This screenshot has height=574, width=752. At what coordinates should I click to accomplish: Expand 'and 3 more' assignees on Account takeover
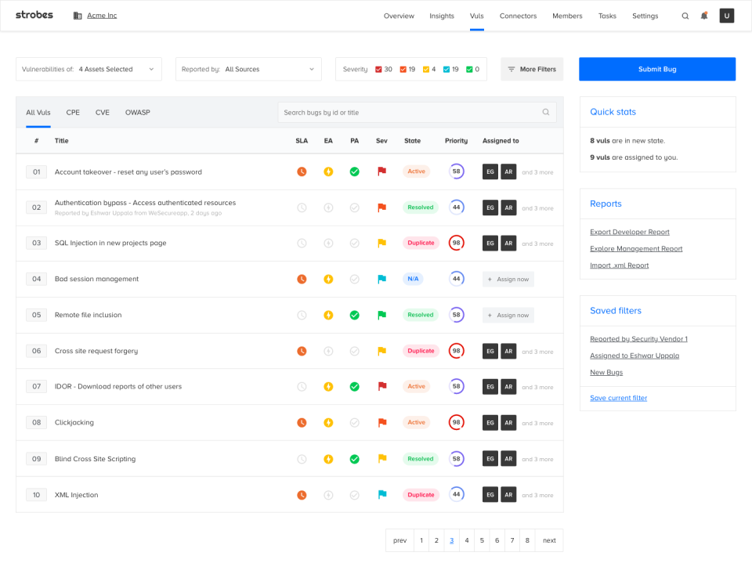tap(537, 172)
